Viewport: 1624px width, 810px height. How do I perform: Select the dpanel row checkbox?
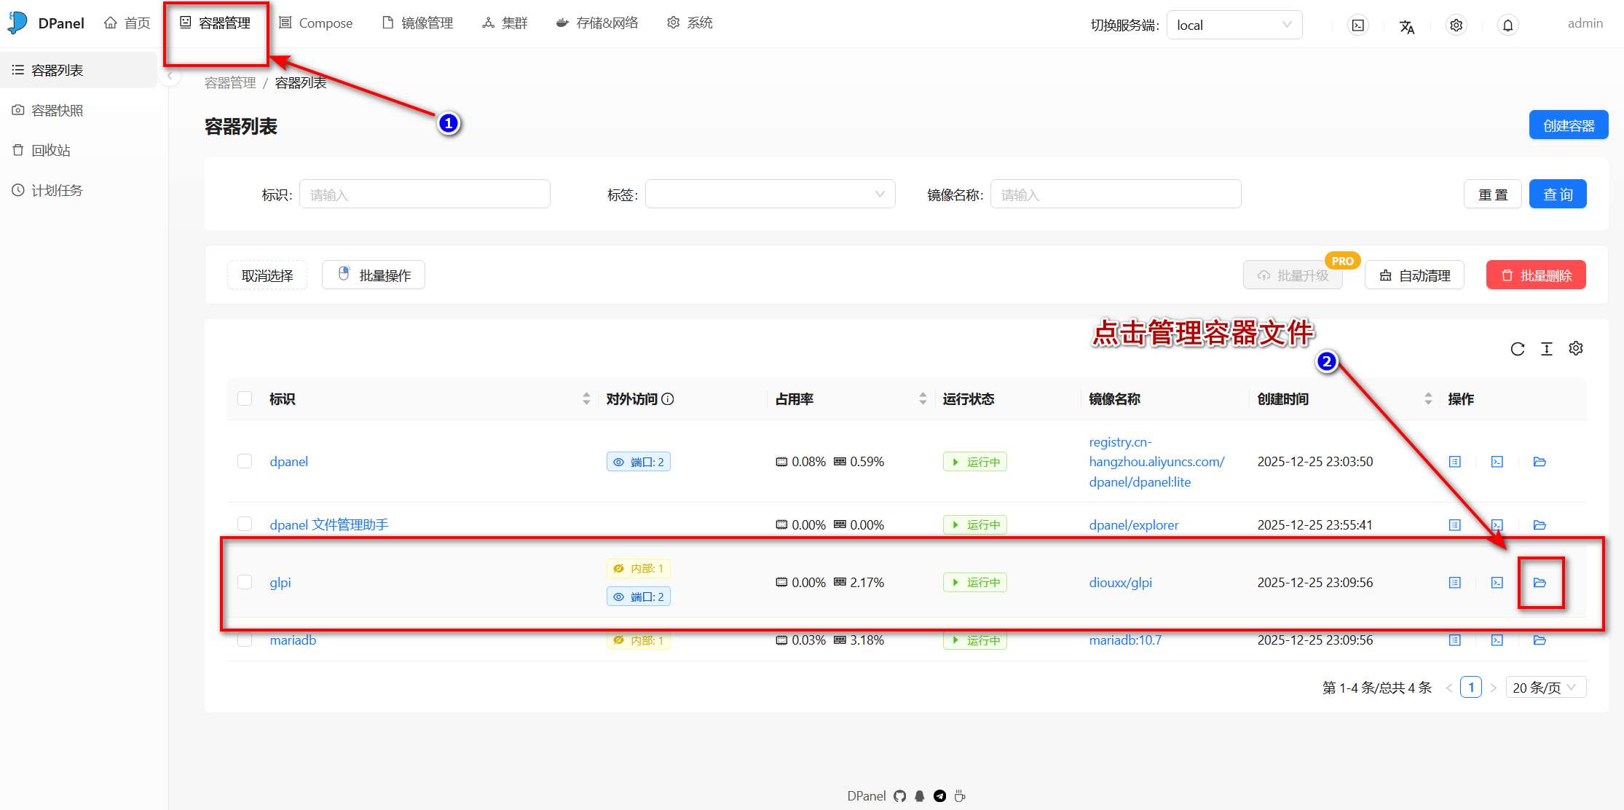coord(245,461)
